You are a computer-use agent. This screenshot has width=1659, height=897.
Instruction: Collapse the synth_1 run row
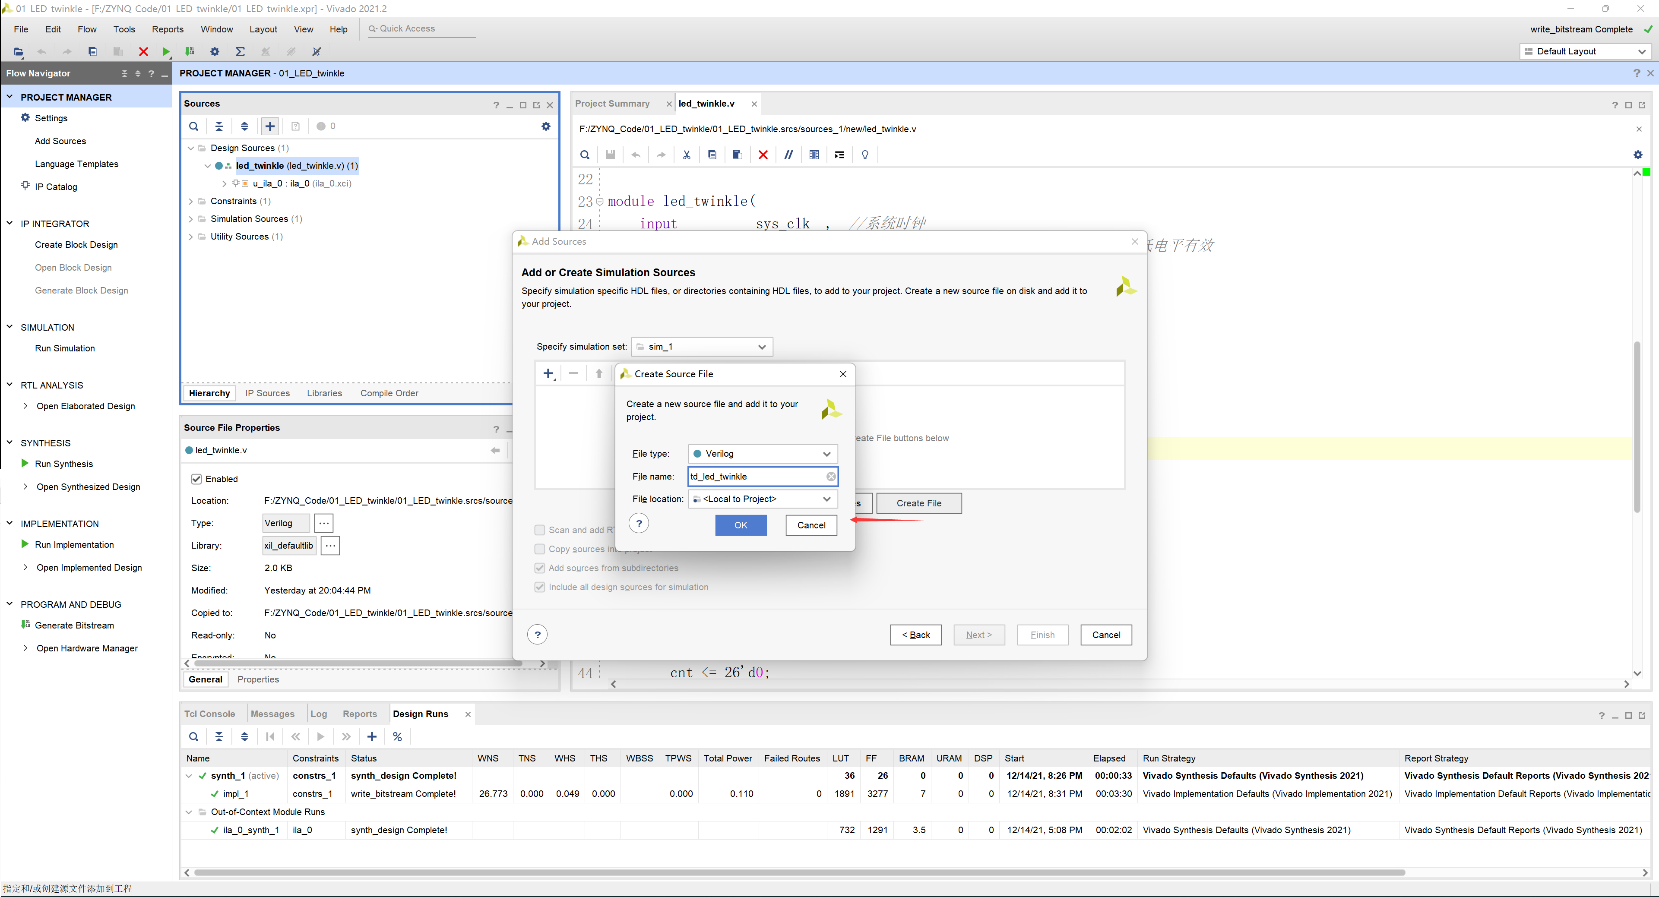click(189, 776)
